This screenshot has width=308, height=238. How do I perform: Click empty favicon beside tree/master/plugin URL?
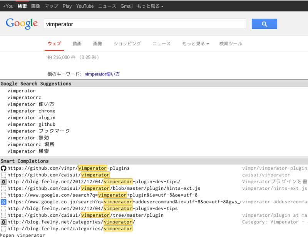tap(3, 215)
